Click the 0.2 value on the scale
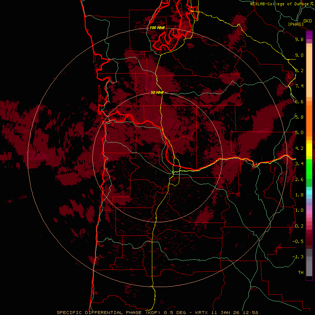Image resolution: width=315 pixels, height=315 pixels. point(299,226)
